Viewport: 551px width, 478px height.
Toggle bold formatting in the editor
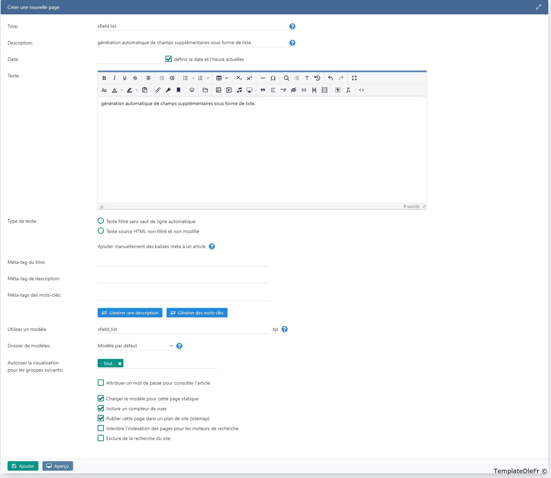pyautogui.click(x=104, y=78)
